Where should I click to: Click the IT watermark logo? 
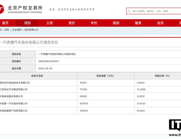tap(175, 126)
